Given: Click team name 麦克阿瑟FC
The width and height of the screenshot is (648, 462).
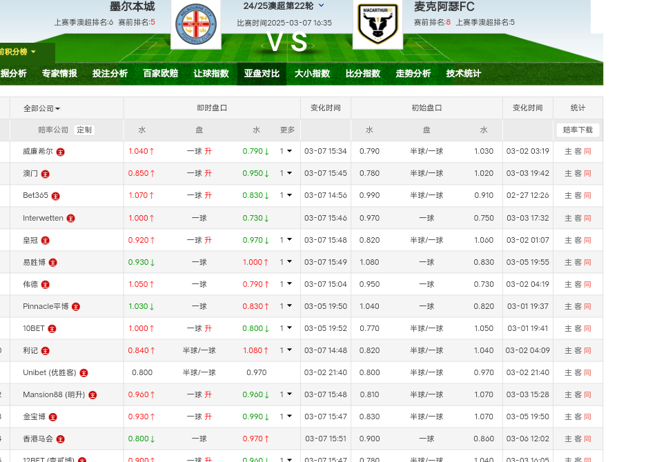Looking at the screenshot, I should point(444,7).
